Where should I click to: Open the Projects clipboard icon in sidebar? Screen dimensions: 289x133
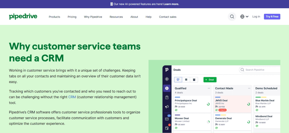167,97
